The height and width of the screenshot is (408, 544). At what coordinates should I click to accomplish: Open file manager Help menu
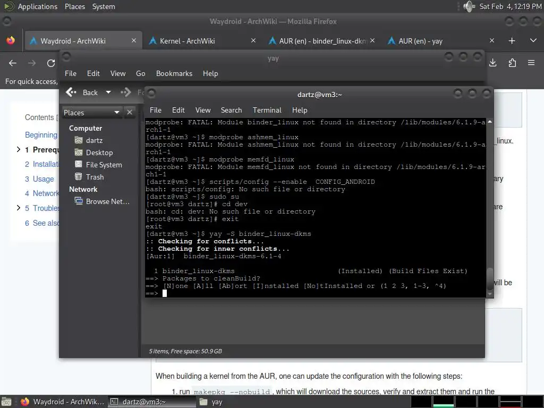210,73
